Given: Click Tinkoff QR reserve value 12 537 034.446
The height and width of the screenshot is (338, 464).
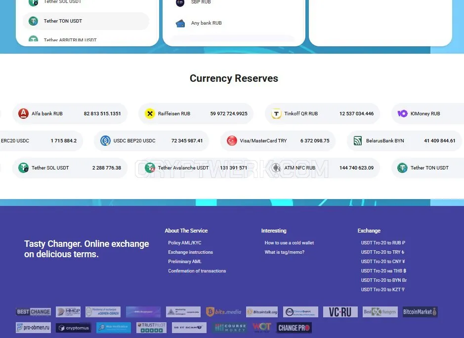Looking at the screenshot, I should [357, 113].
